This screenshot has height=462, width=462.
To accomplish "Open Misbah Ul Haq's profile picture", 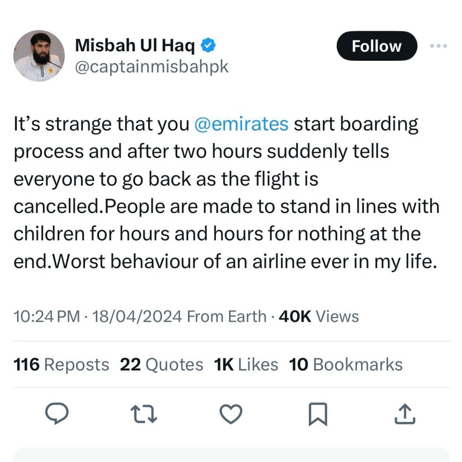I will click(39, 56).
